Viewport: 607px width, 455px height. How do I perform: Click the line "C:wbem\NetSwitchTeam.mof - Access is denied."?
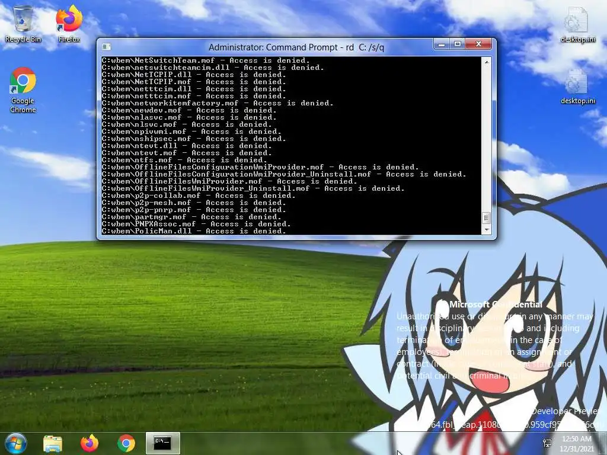point(206,60)
